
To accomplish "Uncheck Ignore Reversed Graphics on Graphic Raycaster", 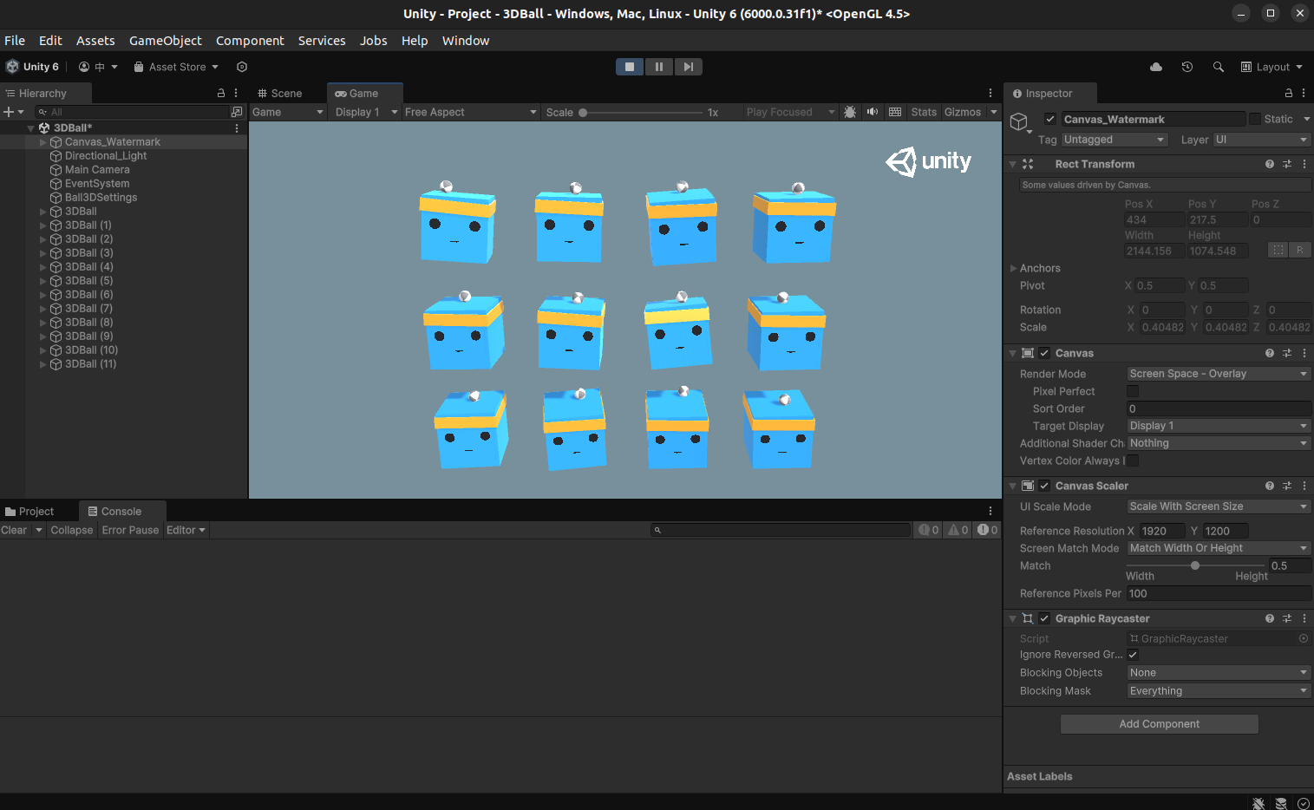I will tap(1133, 655).
